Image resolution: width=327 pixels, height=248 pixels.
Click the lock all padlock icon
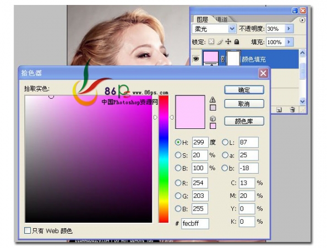click(237, 42)
